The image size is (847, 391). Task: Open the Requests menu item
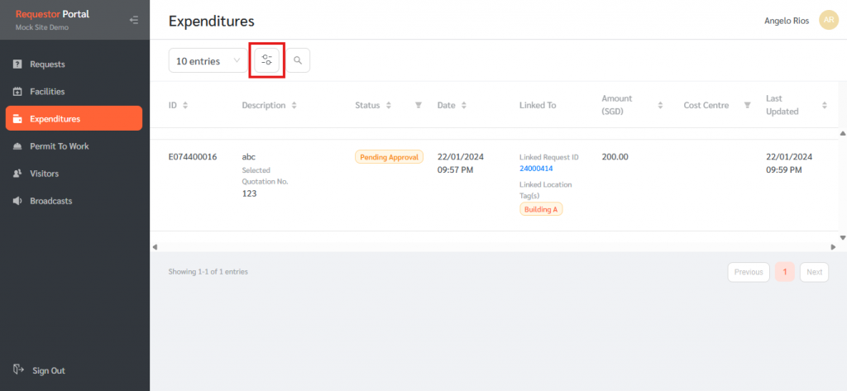(47, 64)
